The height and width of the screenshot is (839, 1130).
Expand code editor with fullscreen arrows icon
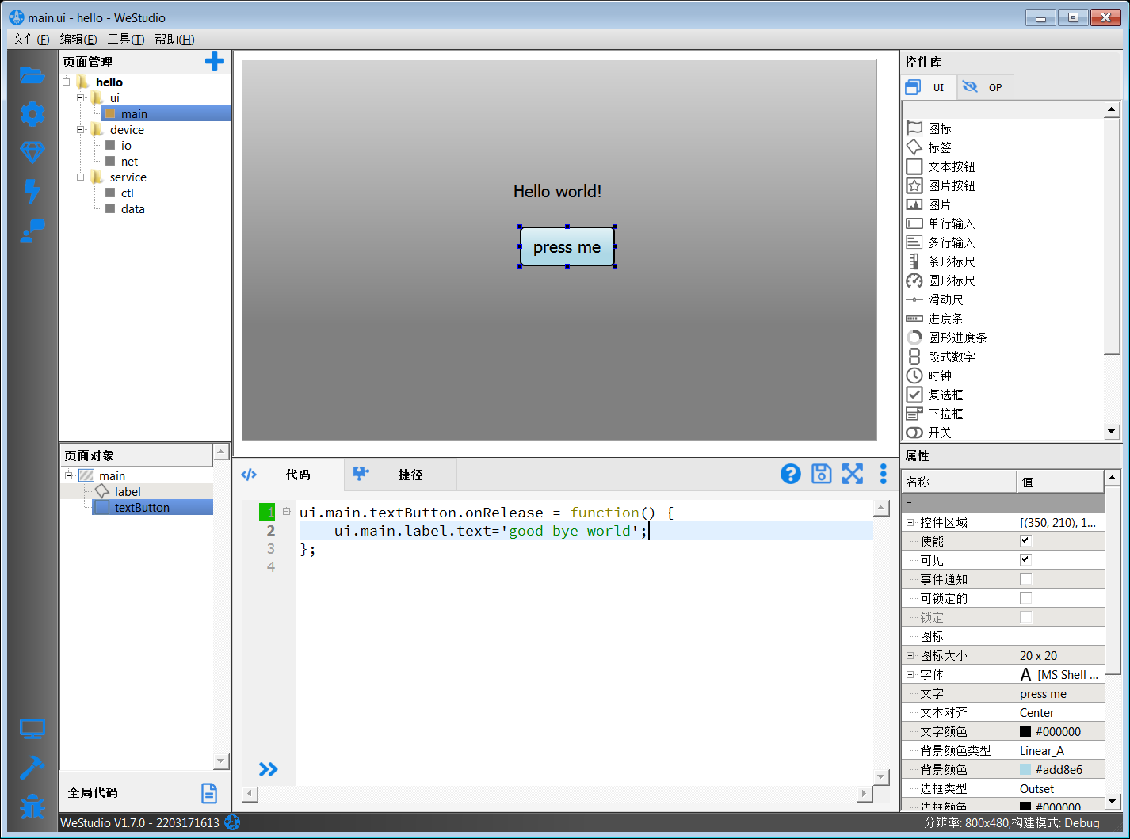pos(853,474)
